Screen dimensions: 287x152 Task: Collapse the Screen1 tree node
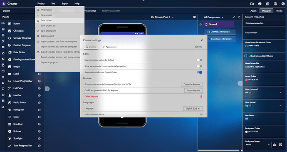tap(200, 25)
